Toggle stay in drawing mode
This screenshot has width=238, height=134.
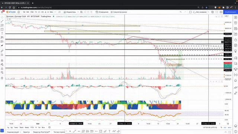(2, 64)
